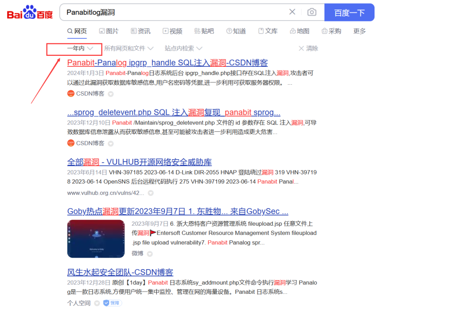Screen dimensions: 459x314
Task: Click the date 2024年1月3日 in first snippet
Action: 85,73
